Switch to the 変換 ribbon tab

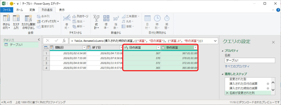pyautogui.click(x=32, y=10)
